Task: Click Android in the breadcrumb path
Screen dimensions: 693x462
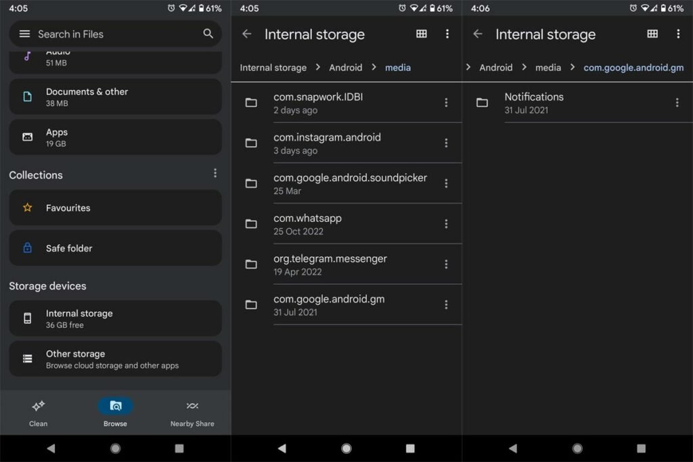Action: (x=346, y=68)
